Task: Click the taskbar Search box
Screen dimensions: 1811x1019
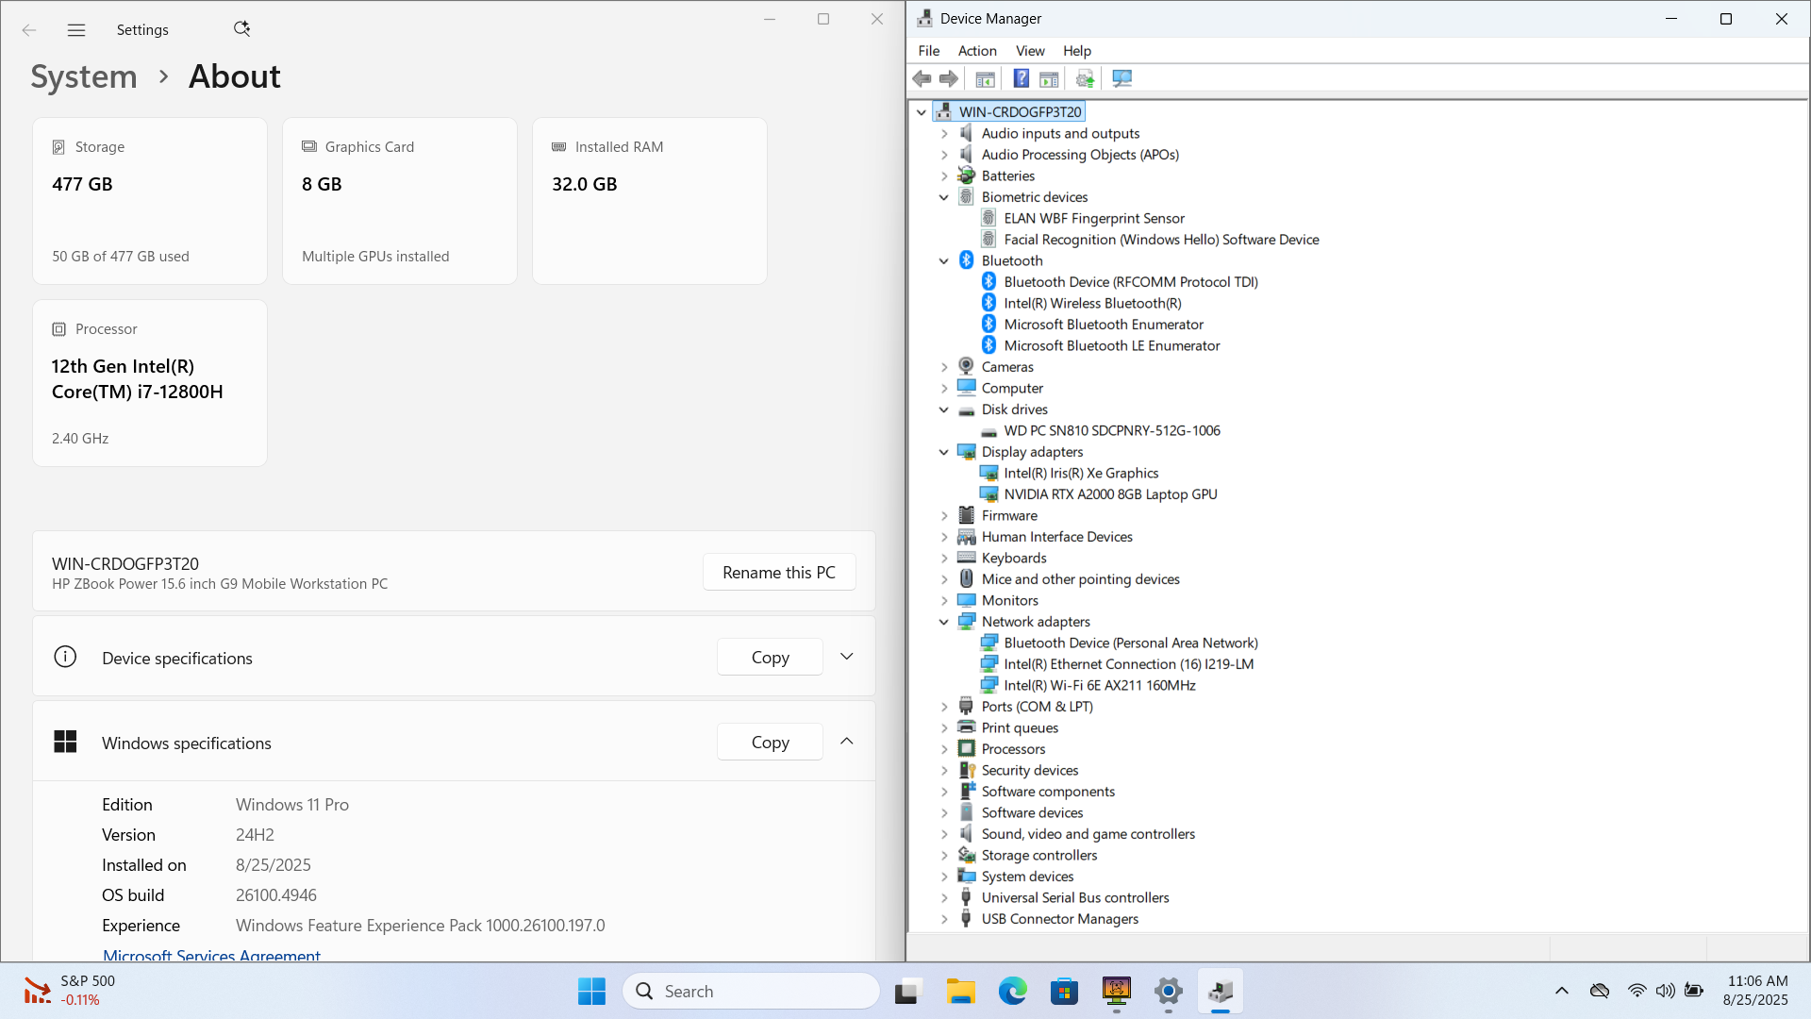Action: (x=751, y=991)
